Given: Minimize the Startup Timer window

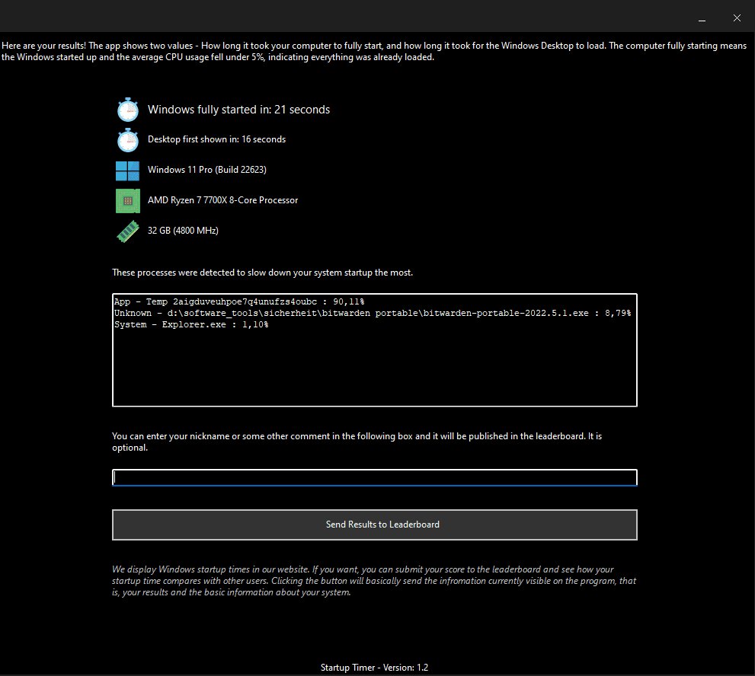Looking at the screenshot, I should click(702, 18).
